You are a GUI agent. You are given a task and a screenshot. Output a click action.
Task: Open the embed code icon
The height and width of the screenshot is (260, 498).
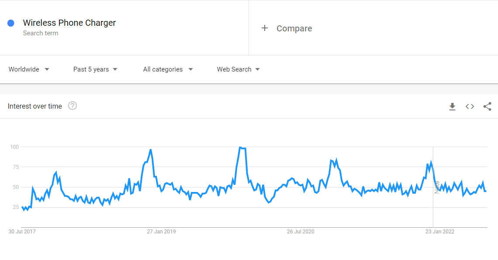coord(470,106)
